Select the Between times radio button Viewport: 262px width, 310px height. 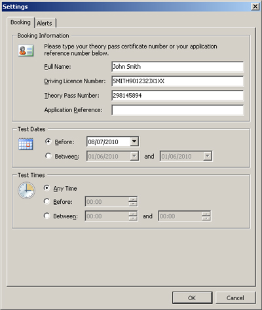(x=47, y=216)
